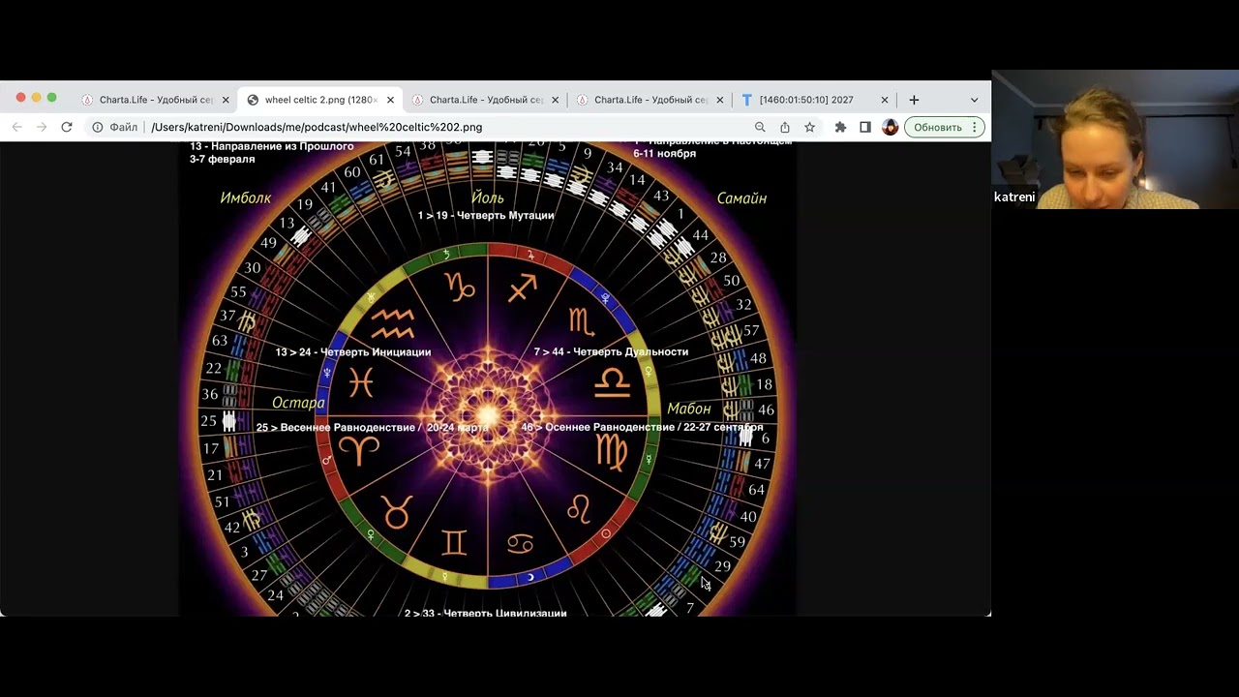Click the '6-11 ноября' date text
The width and height of the screenshot is (1239, 697).
pyautogui.click(x=665, y=153)
